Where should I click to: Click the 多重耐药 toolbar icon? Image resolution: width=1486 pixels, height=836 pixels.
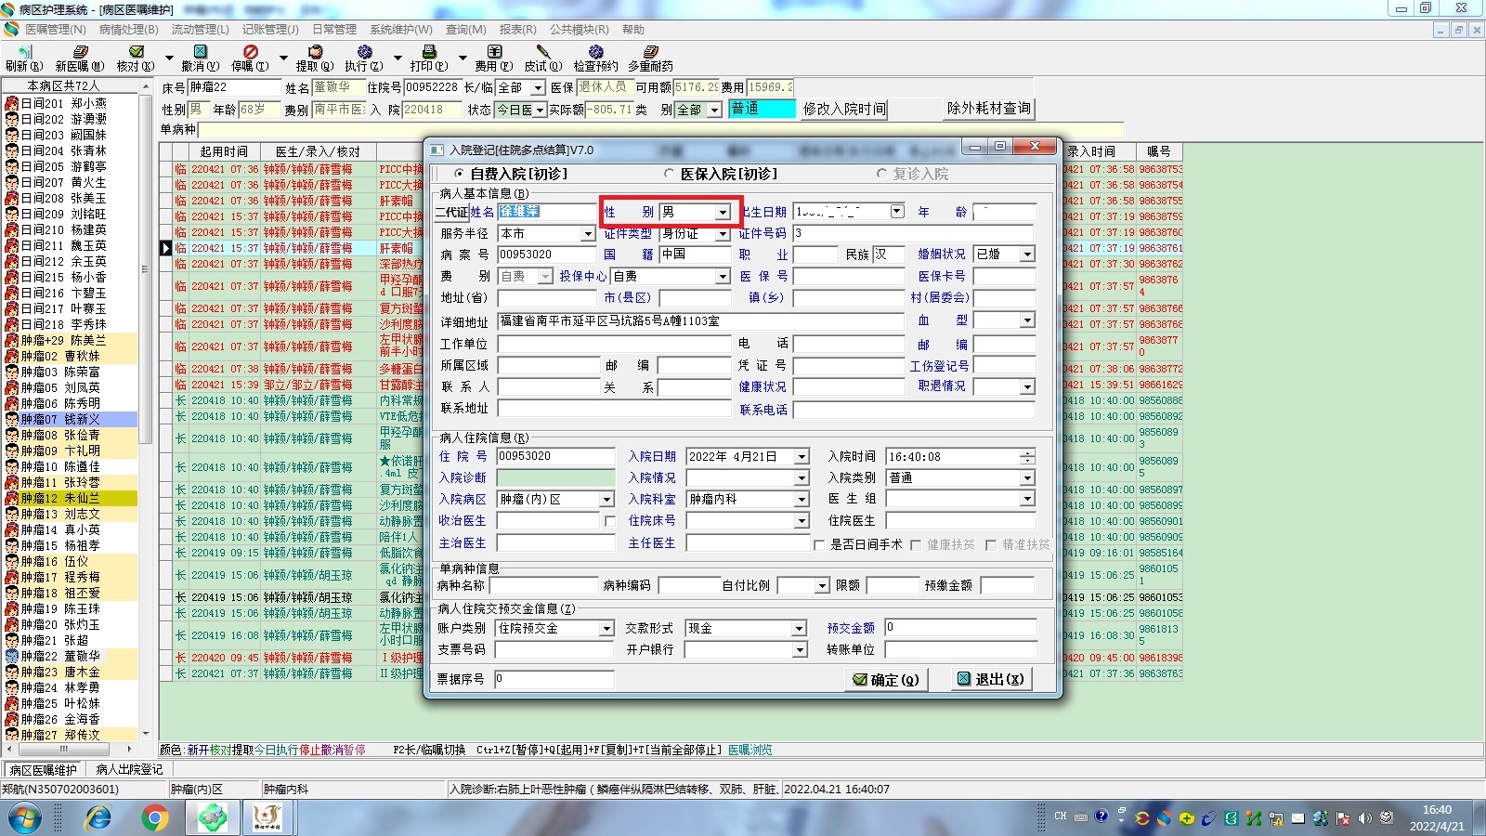pos(650,58)
